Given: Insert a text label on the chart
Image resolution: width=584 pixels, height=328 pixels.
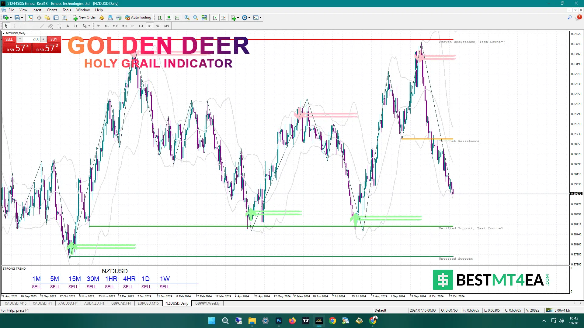Looking at the screenshot, I should click(77, 26).
